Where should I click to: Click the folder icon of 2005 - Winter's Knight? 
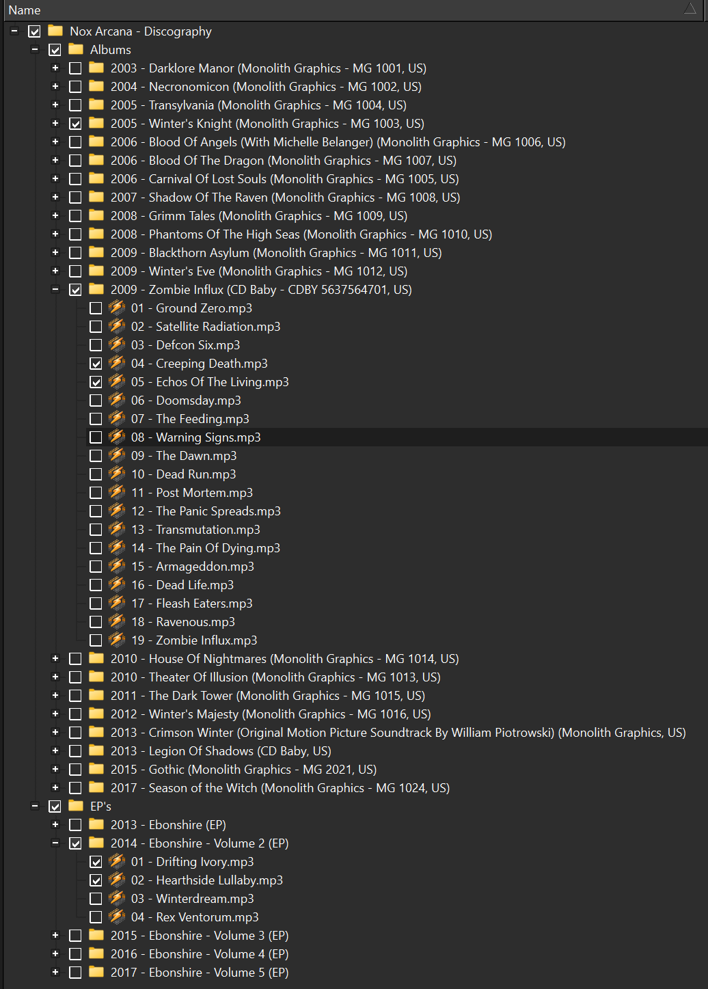96,123
